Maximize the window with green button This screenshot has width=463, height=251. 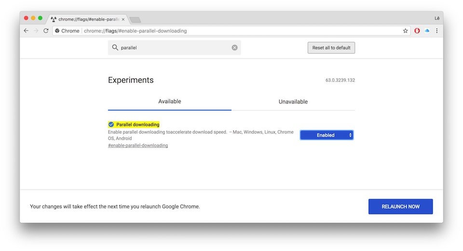point(40,18)
